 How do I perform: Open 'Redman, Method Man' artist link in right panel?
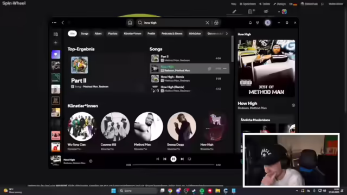tap(252, 108)
